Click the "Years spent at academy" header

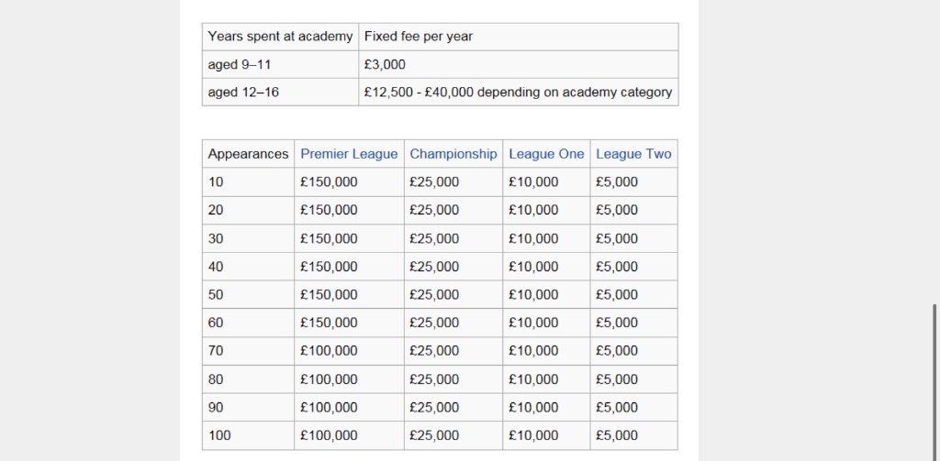(280, 37)
